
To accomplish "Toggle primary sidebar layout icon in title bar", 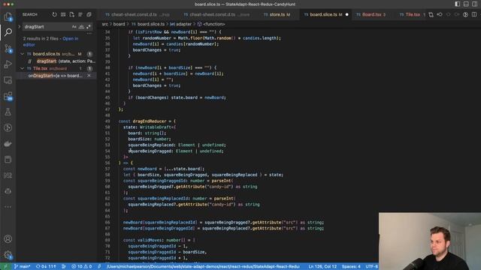I will coord(458,4).
